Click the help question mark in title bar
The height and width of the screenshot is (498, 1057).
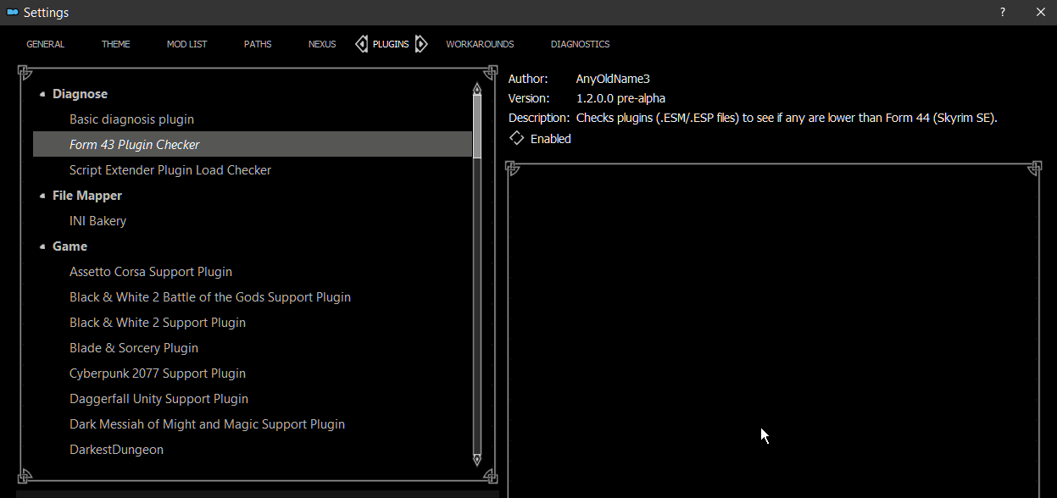(x=1003, y=12)
